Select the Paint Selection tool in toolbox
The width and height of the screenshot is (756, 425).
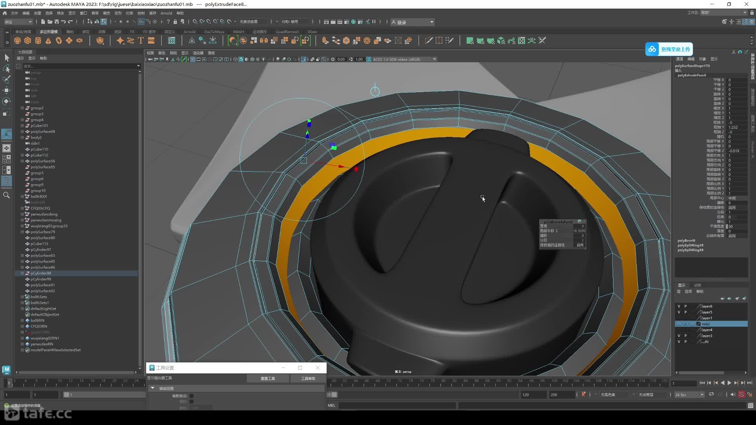pyautogui.click(x=7, y=79)
